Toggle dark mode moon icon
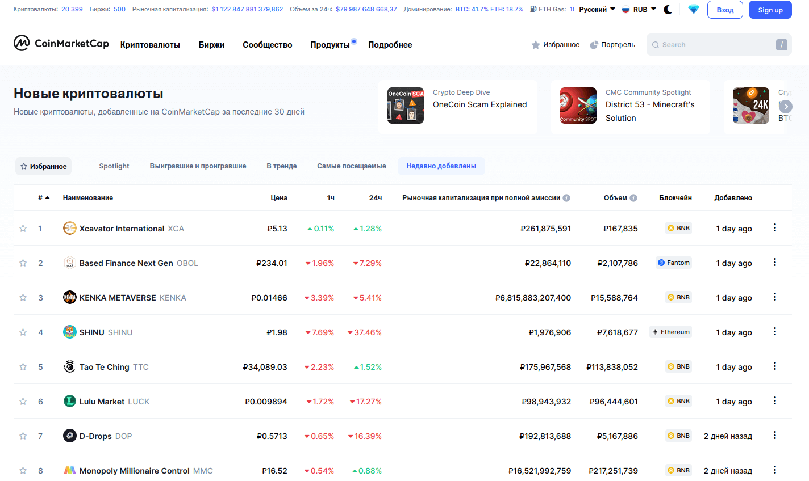The width and height of the screenshot is (809, 481). 668,10
